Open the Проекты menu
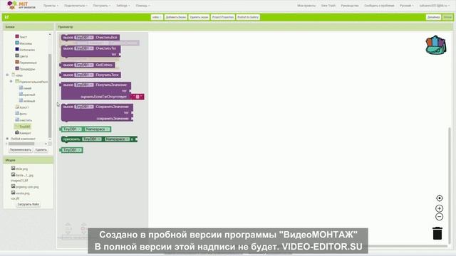The width and height of the screenshot is (456, 256). click(51, 6)
